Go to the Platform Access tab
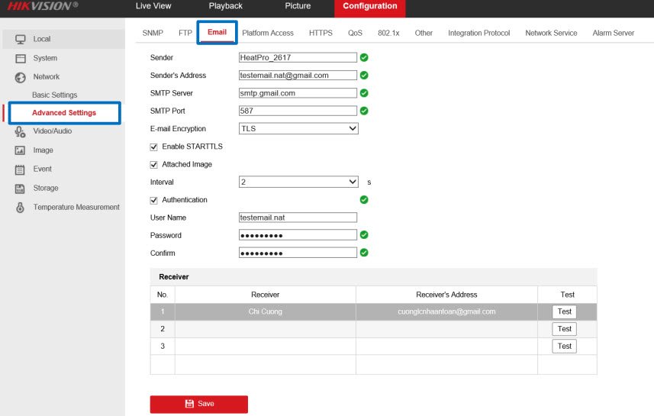 pyautogui.click(x=268, y=33)
